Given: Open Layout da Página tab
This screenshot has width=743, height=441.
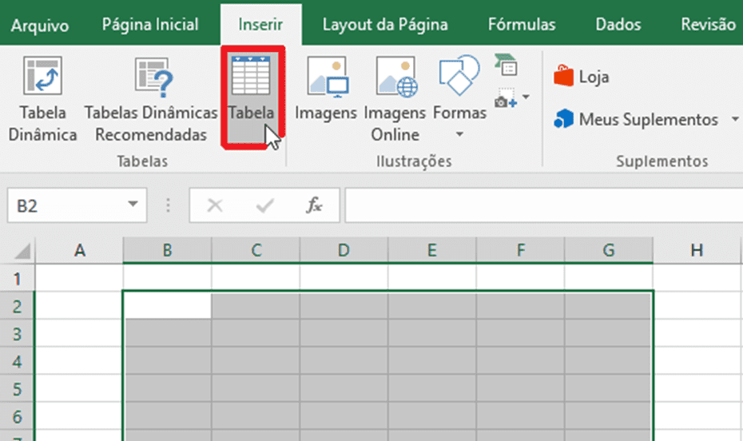Looking at the screenshot, I should point(385,25).
